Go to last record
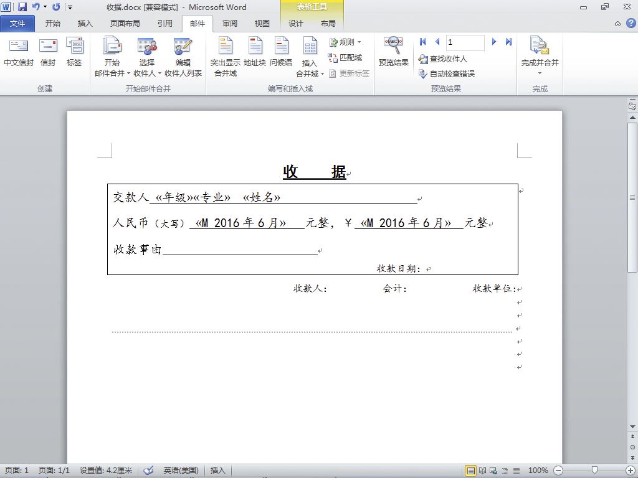The height and width of the screenshot is (478, 638). point(508,42)
